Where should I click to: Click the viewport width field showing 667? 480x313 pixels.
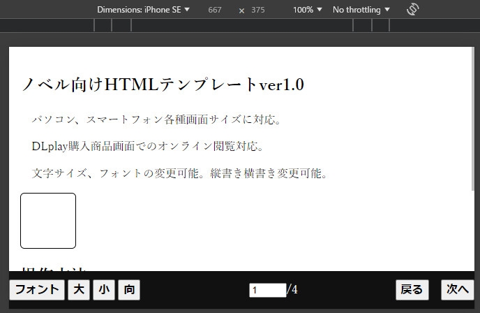215,10
